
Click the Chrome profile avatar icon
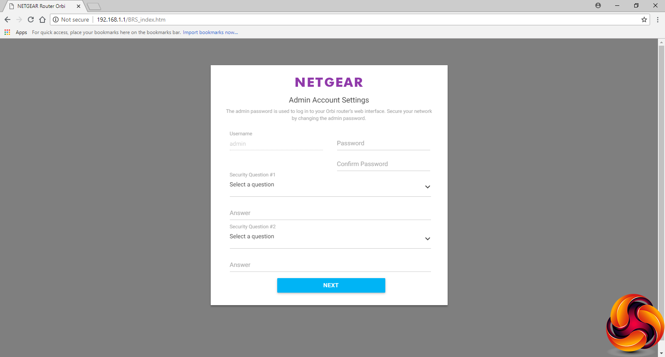pos(598,6)
